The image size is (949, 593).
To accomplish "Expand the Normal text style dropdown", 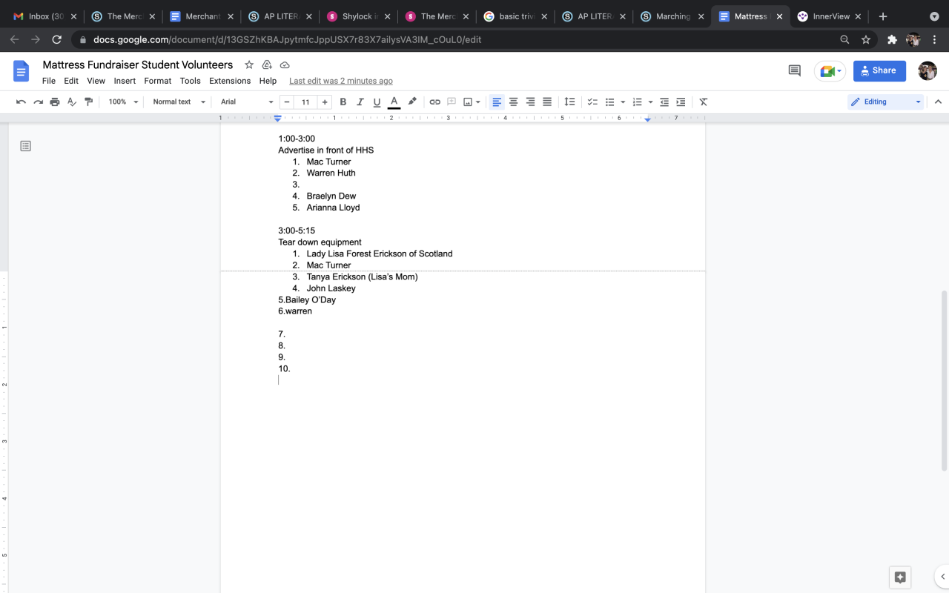I will (x=179, y=102).
